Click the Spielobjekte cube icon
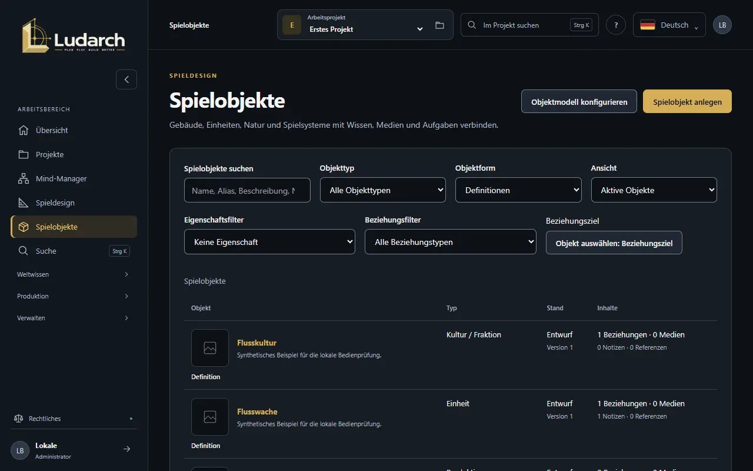 (24, 227)
